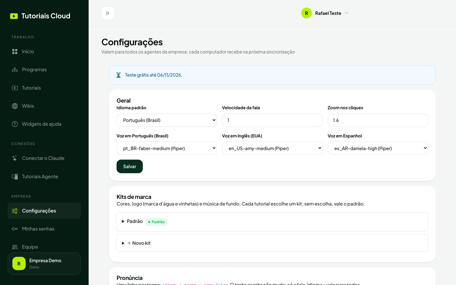Click the Início grid icon
The image size is (456, 285).
pyautogui.click(x=15, y=52)
